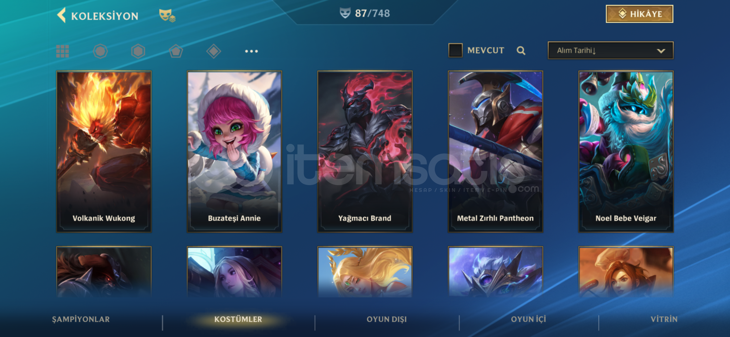Viewport: 730px width, 337px height.
Task: Select the diamond rarity filter icon
Action: (x=214, y=51)
